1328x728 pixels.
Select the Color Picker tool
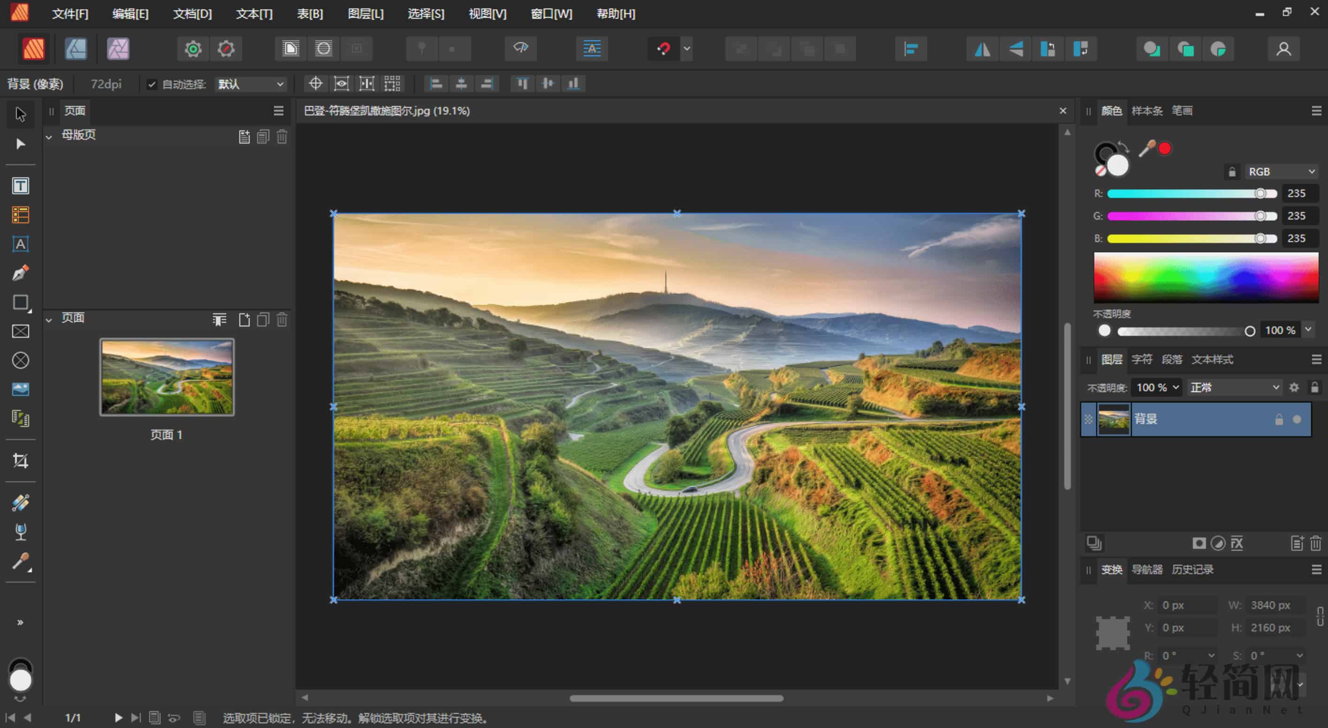pos(21,561)
